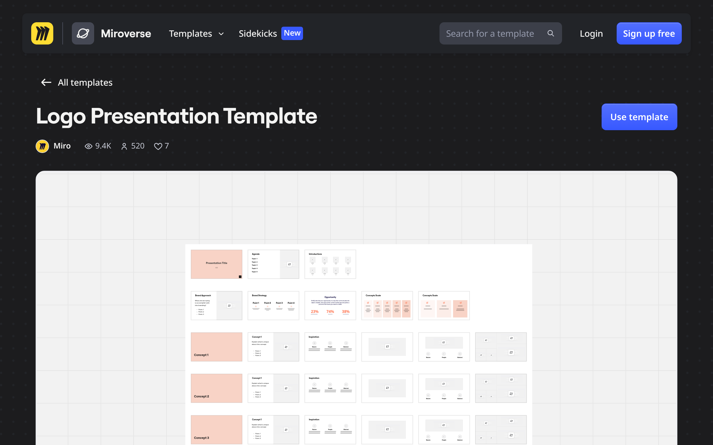Click Point 4 on Brand Strategy slide
This screenshot has height=445, width=713.
291,303
